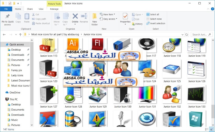Open the address bar history dropdown
This screenshot has height=132, width=215.
point(183,35)
